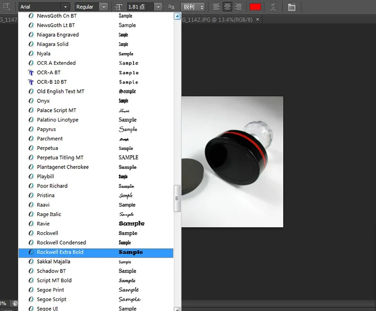Select the Playbill font

[x=96, y=176]
